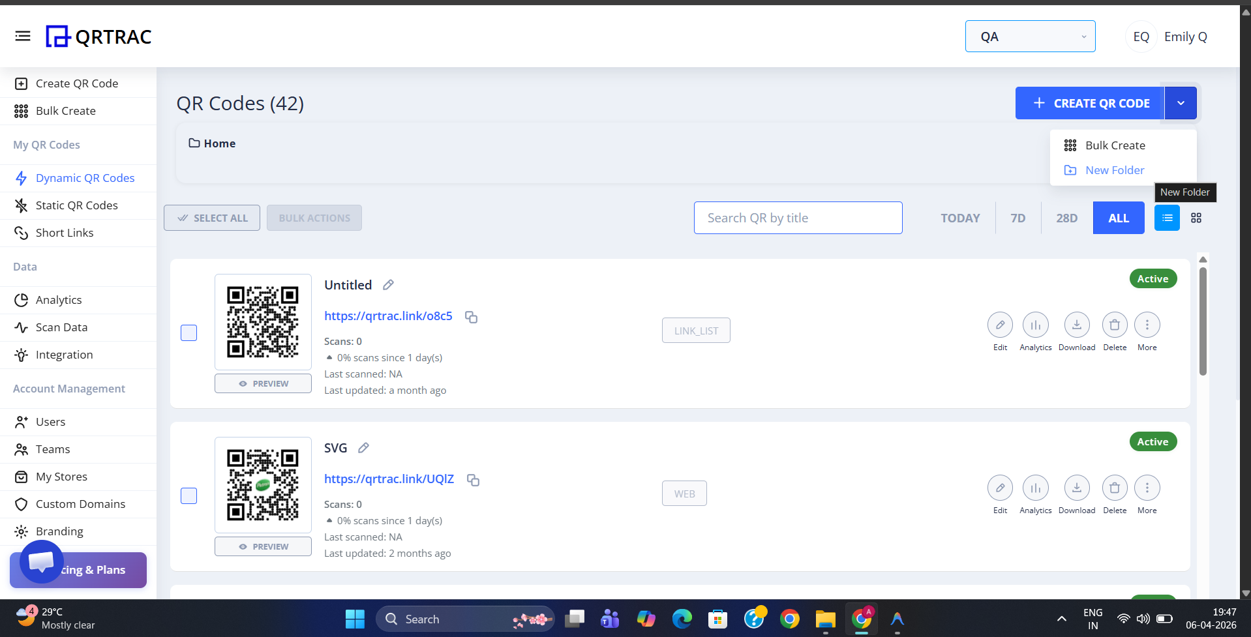Select Static QR Codes in the sidebar
The image size is (1251, 637).
(x=76, y=205)
